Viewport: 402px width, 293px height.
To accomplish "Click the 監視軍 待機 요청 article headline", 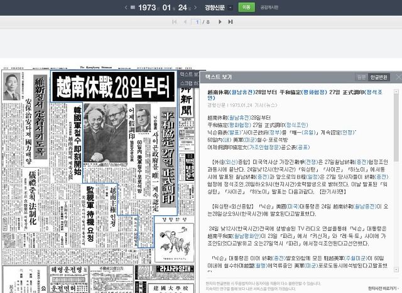I will (90, 213).
